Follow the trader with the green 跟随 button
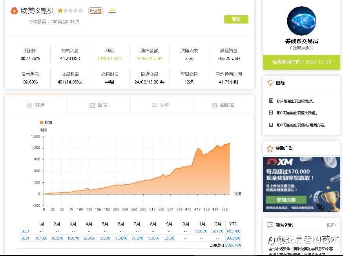This screenshot has height=256, width=343. [x=236, y=19]
